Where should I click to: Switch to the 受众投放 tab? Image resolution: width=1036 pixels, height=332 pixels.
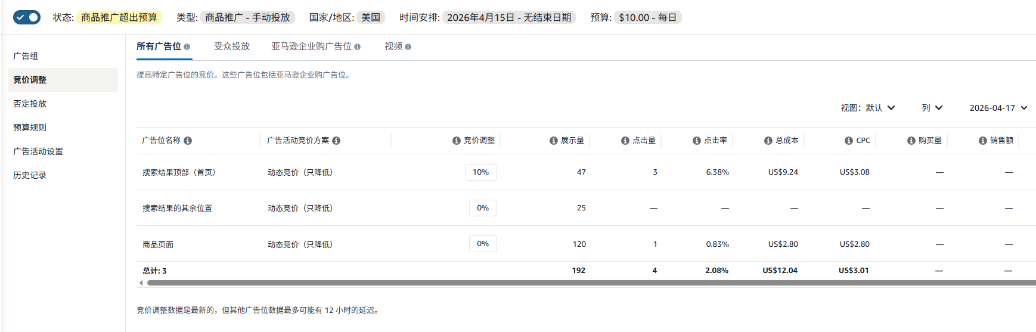(232, 46)
